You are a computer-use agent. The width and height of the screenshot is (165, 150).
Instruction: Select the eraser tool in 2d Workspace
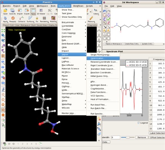point(108,23)
